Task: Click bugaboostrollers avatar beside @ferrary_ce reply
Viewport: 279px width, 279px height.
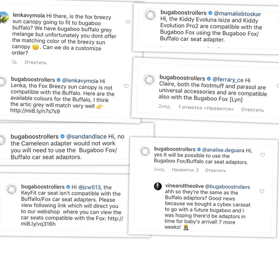Action: (x=149, y=81)
